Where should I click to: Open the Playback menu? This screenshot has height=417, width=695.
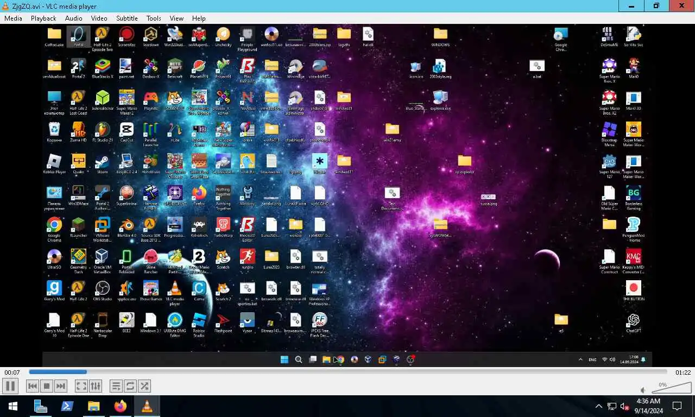point(43,18)
